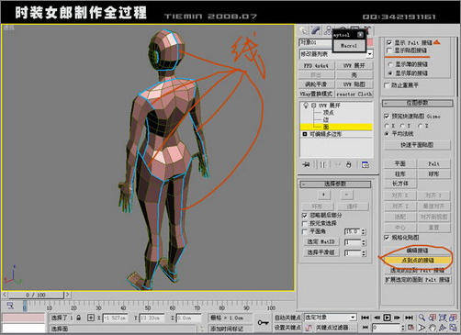
Task: Uncheck 显示 Pelt 接缝 checkbox
Action: [x=389, y=42]
